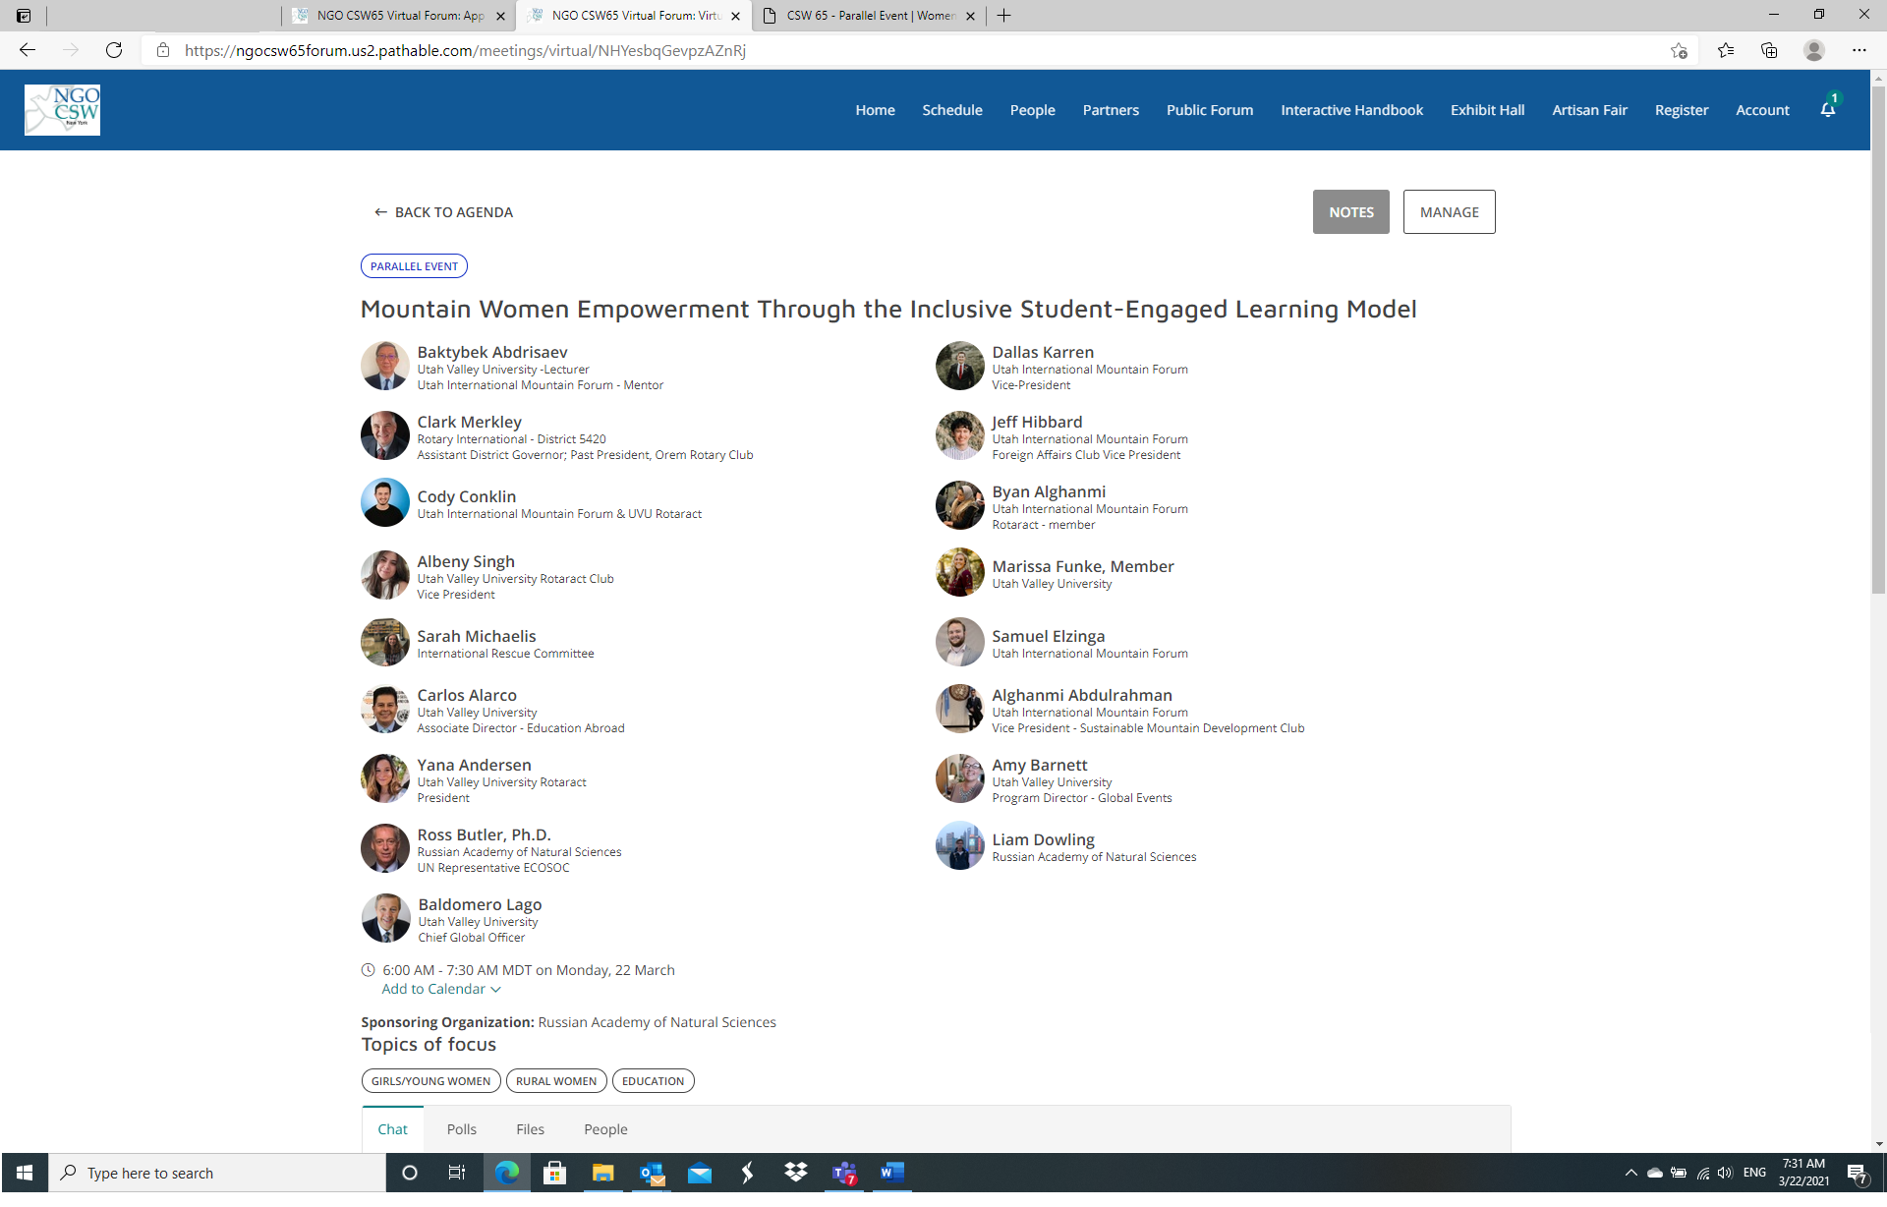Expand Add to Calendar dropdown
Screen dimensions: 1887x1207
point(441,989)
